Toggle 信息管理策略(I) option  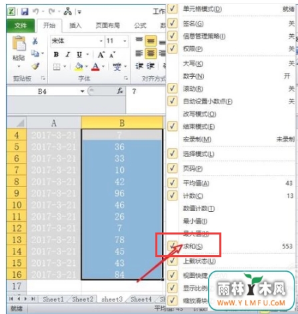click(231, 36)
